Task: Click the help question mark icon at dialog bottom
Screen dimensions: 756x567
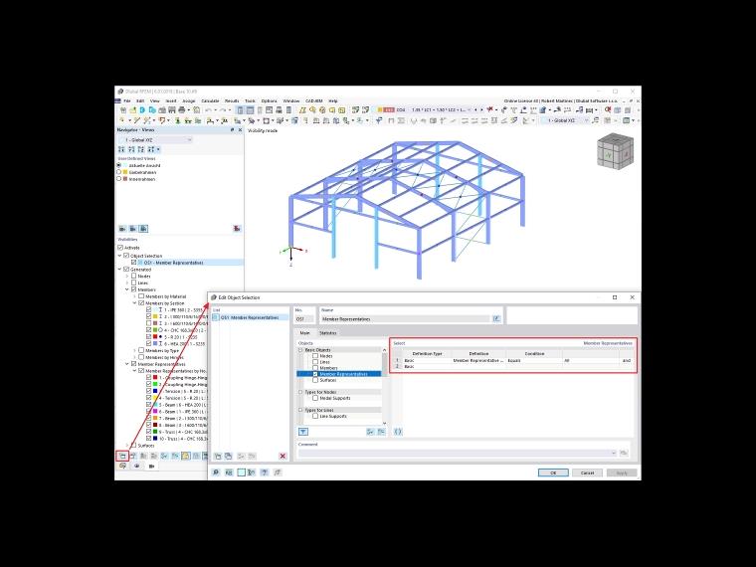Action: (x=265, y=472)
